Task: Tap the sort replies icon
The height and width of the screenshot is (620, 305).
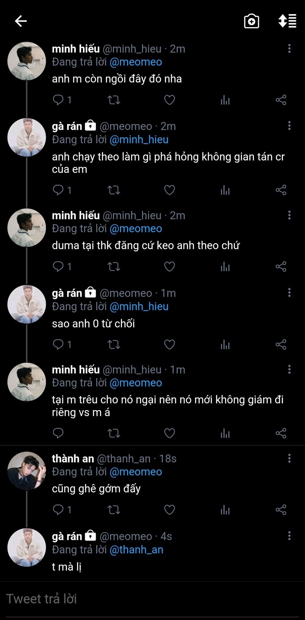Action: [287, 21]
